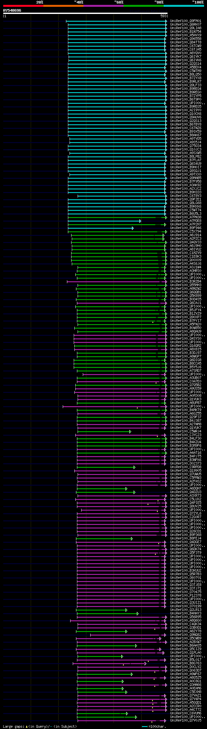Image resolution: width=207 pixels, height=729 pixels.
Task: Click hit label UniRef100_Q7Q5B2
Action: [186, 385]
